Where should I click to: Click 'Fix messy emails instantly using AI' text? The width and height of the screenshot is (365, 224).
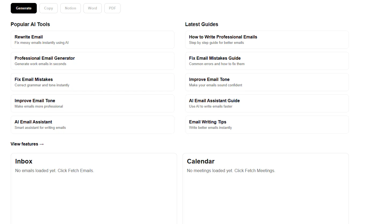pos(42,42)
